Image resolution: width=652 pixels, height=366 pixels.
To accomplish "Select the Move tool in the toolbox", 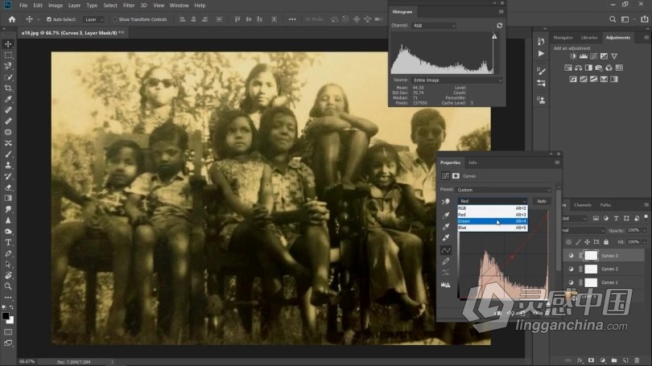I will tap(8, 44).
